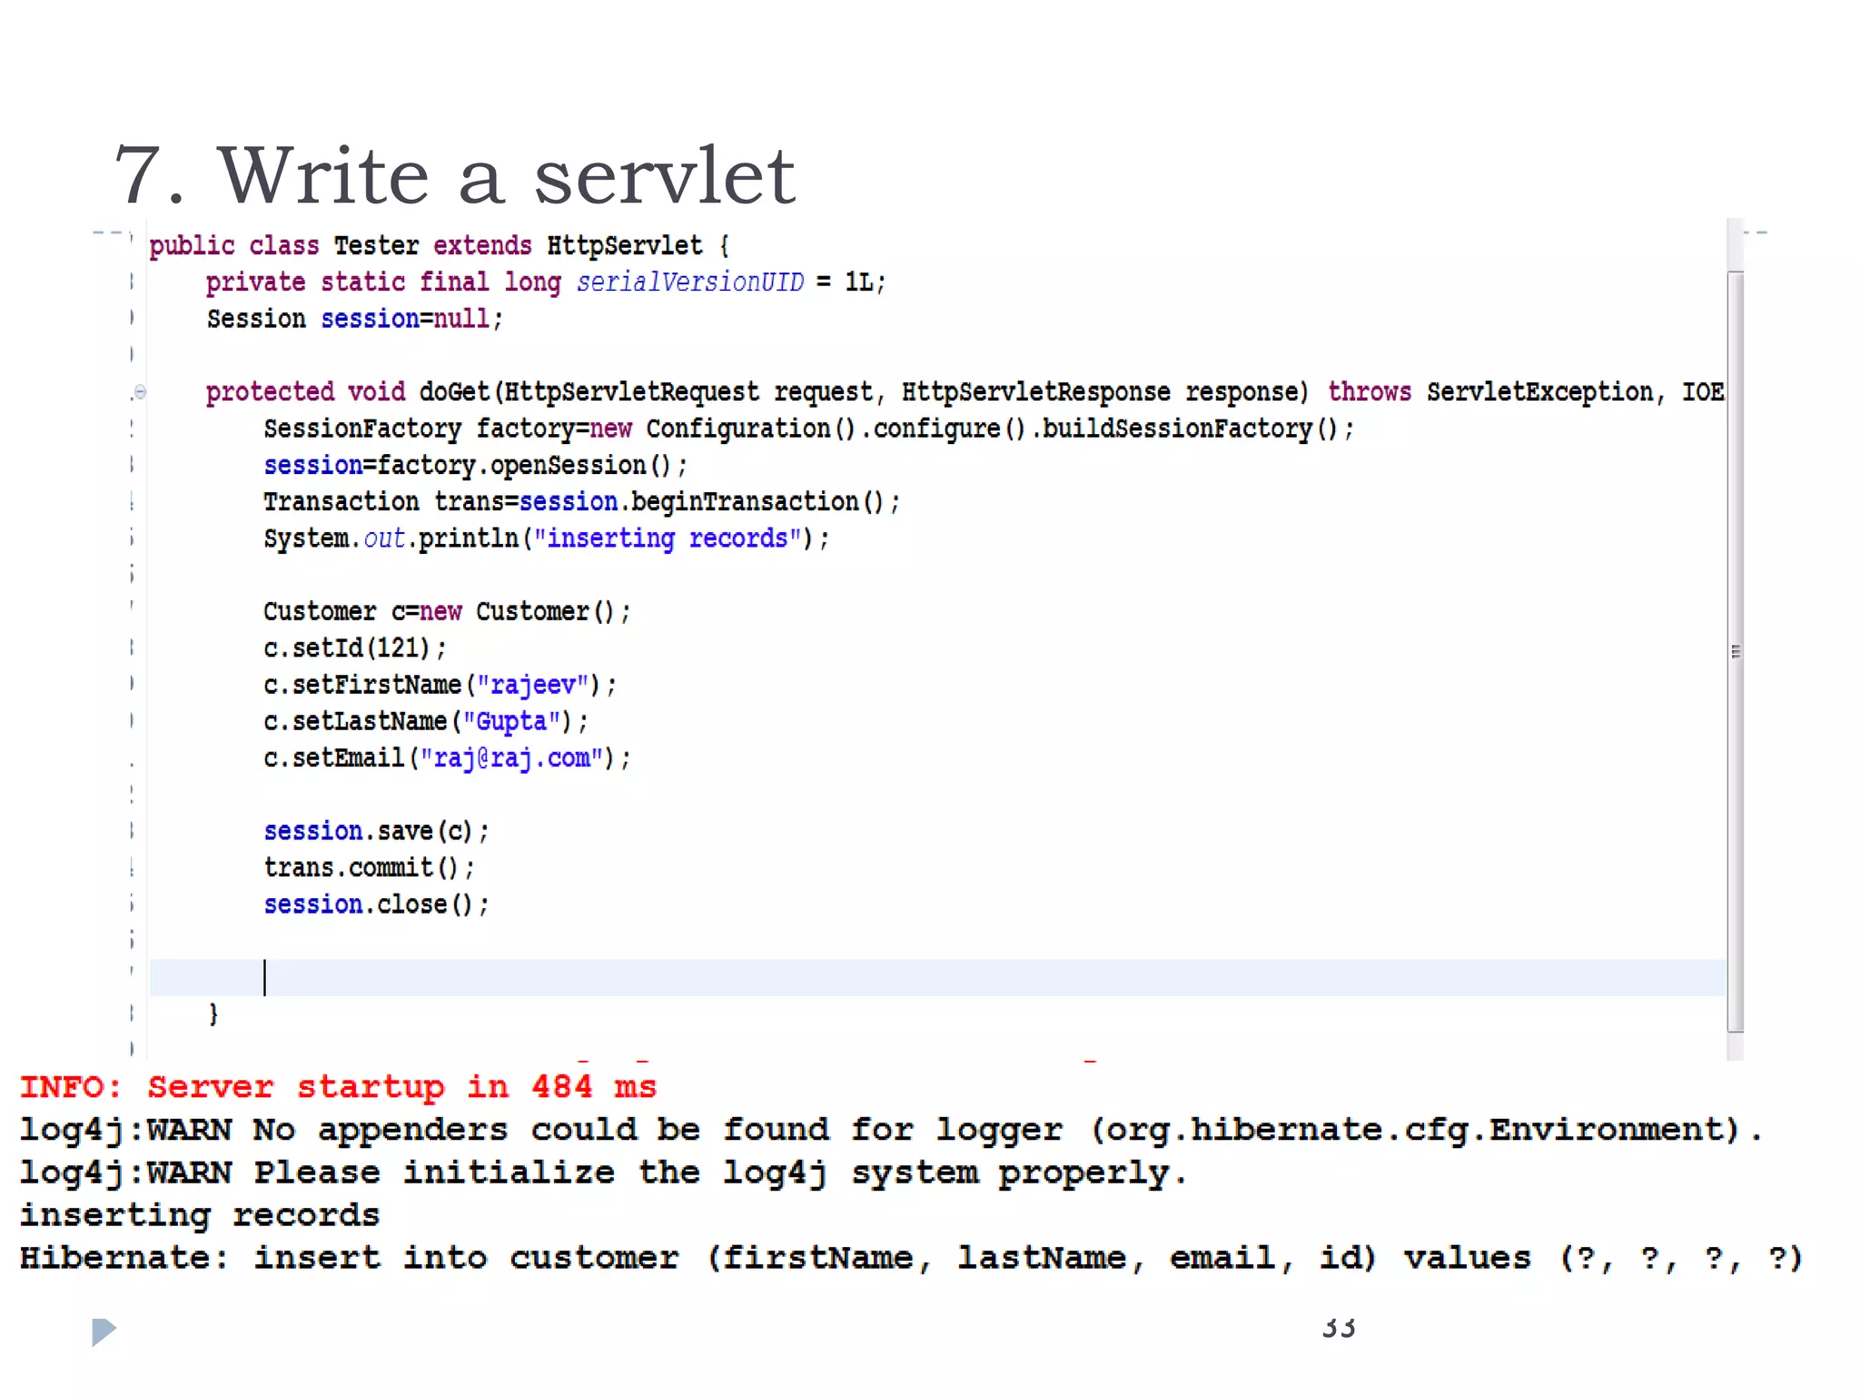1860x1395 pixels.
Task: Click the 'trans.commit();' line
Action: [369, 868]
